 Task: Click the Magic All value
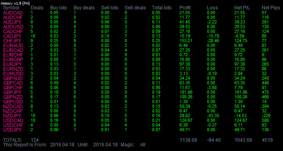pos(143,145)
